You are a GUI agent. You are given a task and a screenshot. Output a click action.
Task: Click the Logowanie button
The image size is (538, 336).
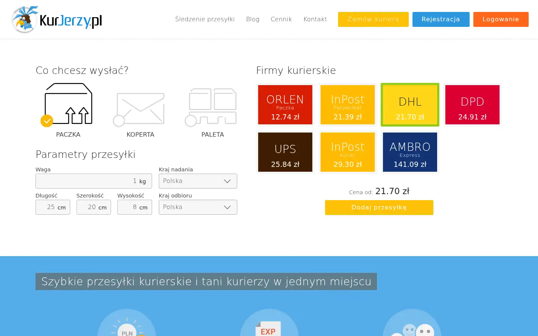pyautogui.click(x=501, y=19)
